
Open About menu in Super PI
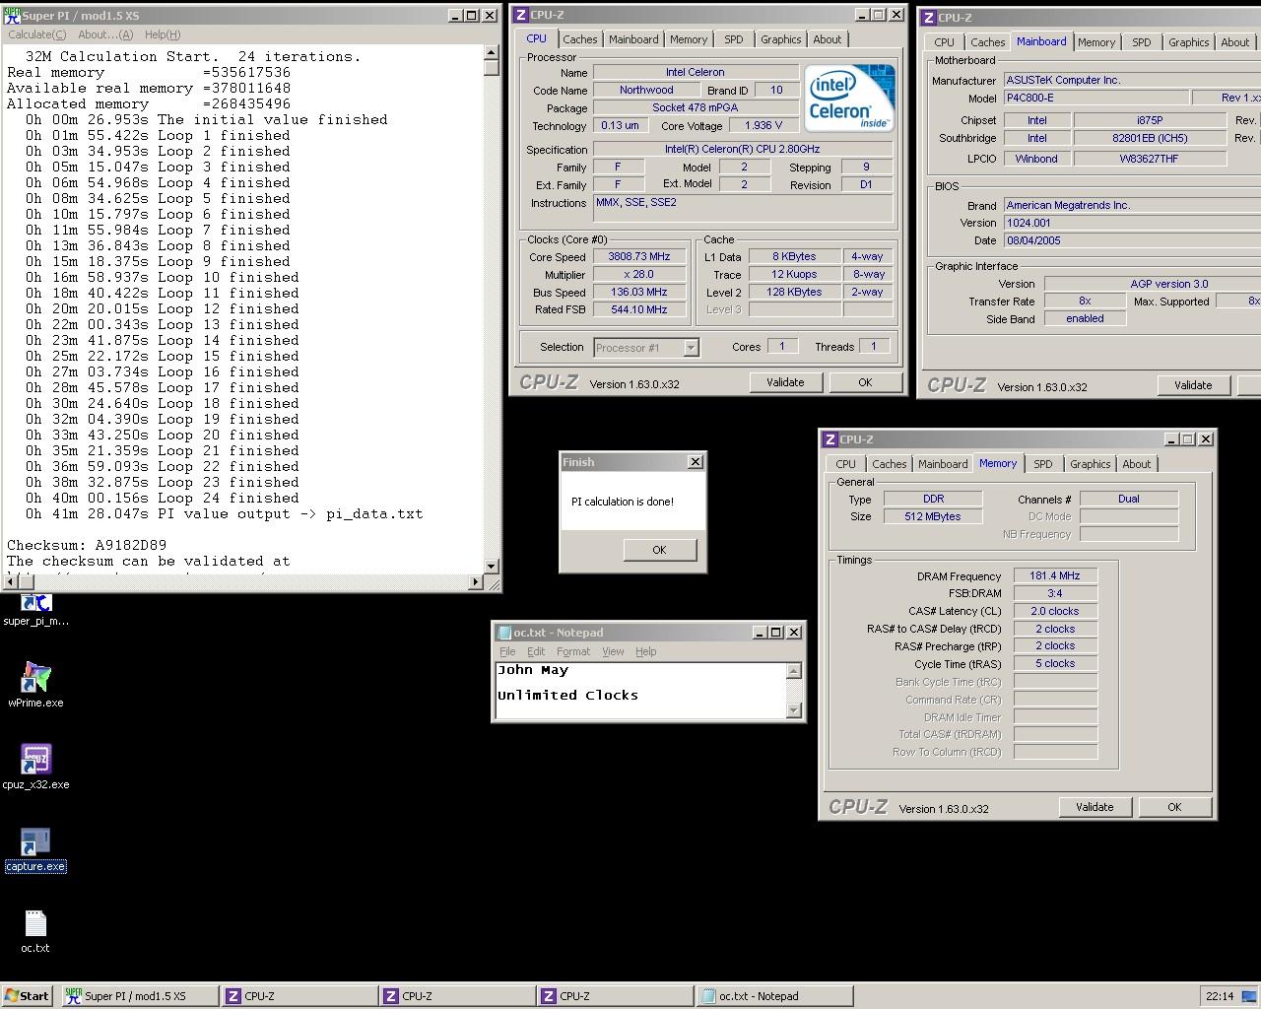[105, 34]
